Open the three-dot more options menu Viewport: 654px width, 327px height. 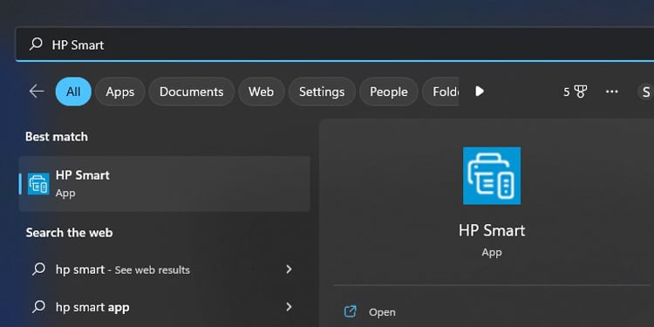click(x=612, y=92)
